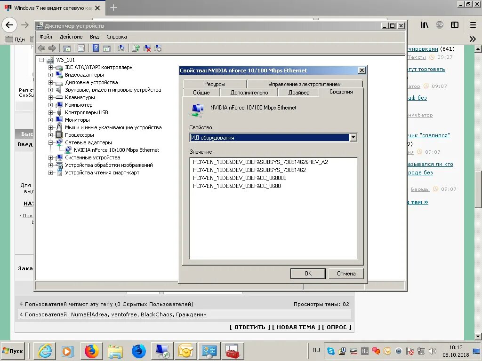482x361 pixels.
Task: Open the ОПРОС link
Action: pos(337,327)
